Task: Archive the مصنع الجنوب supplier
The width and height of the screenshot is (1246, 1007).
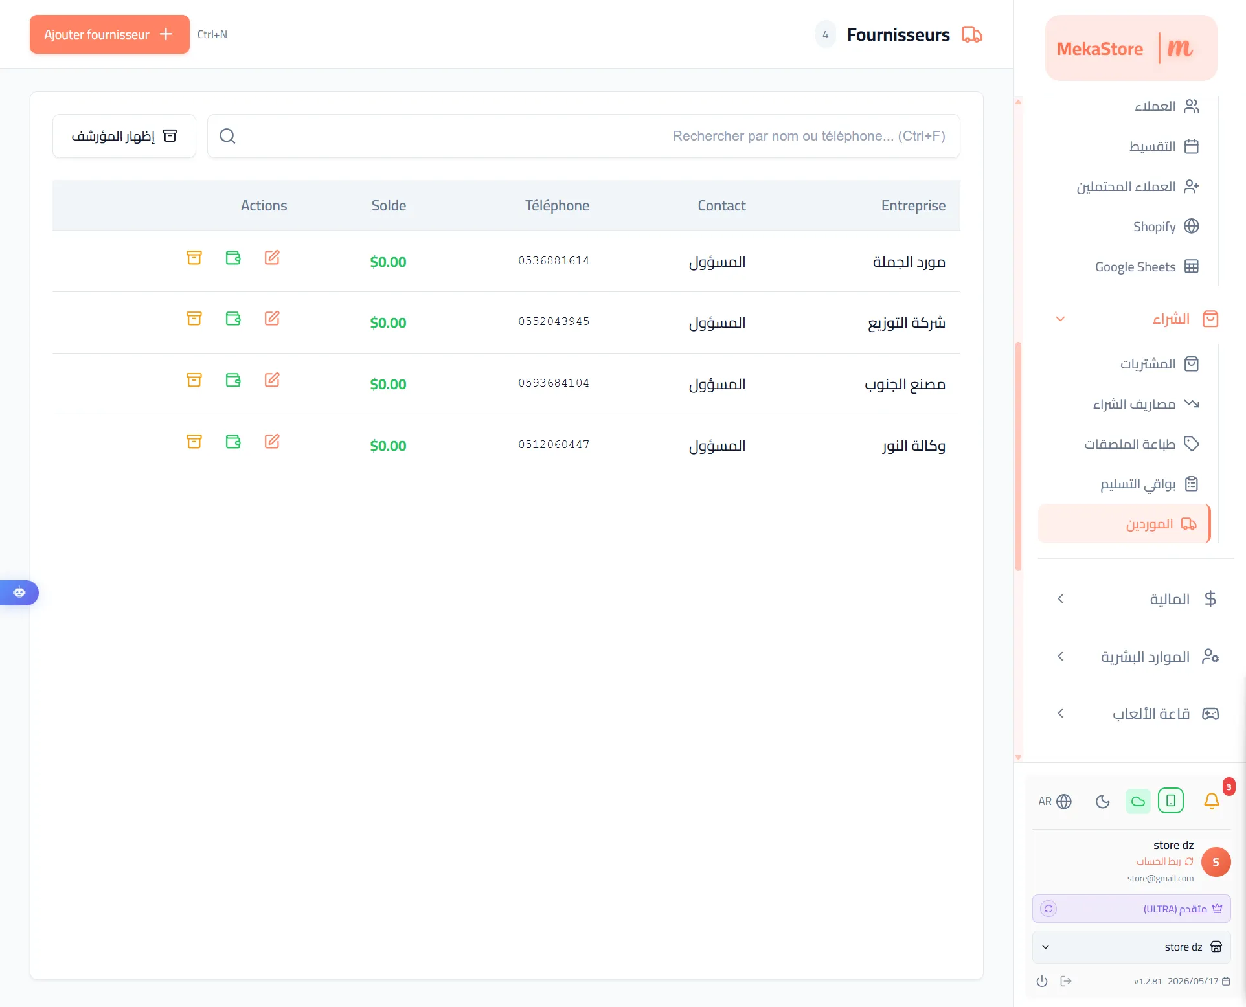Action: (194, 380)
